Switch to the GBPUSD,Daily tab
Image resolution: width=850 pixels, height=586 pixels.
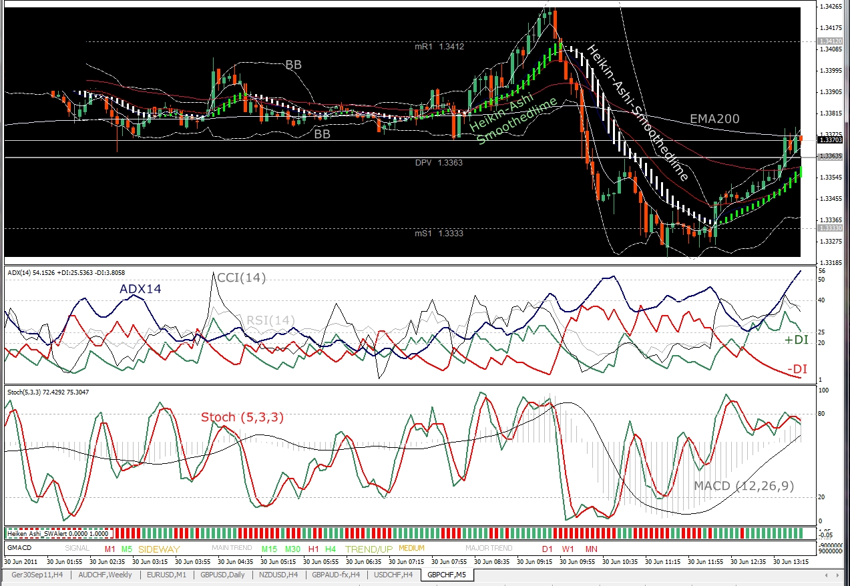point(222,575)
